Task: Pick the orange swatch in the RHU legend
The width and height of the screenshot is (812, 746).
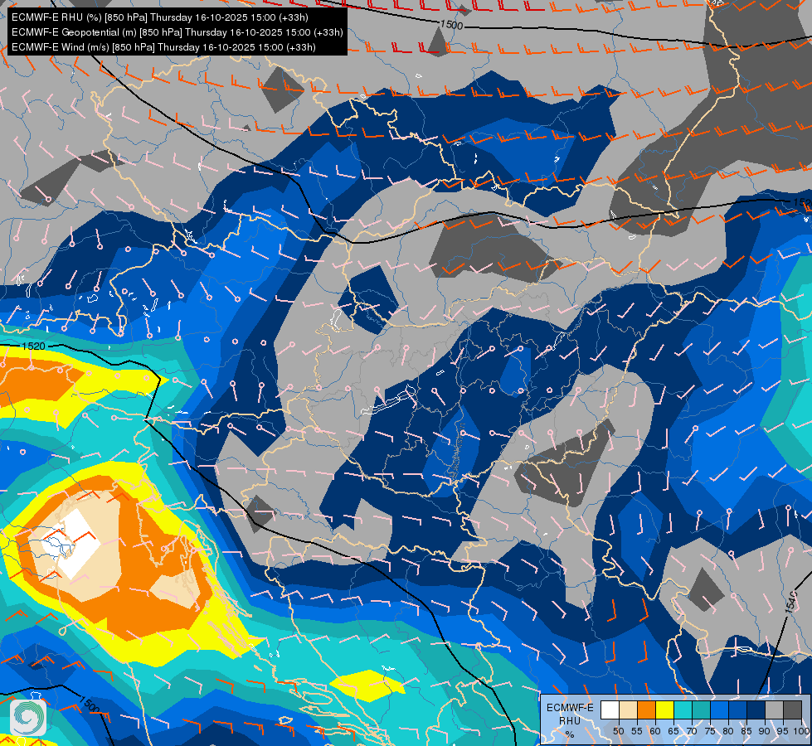Action: (646, 710)
